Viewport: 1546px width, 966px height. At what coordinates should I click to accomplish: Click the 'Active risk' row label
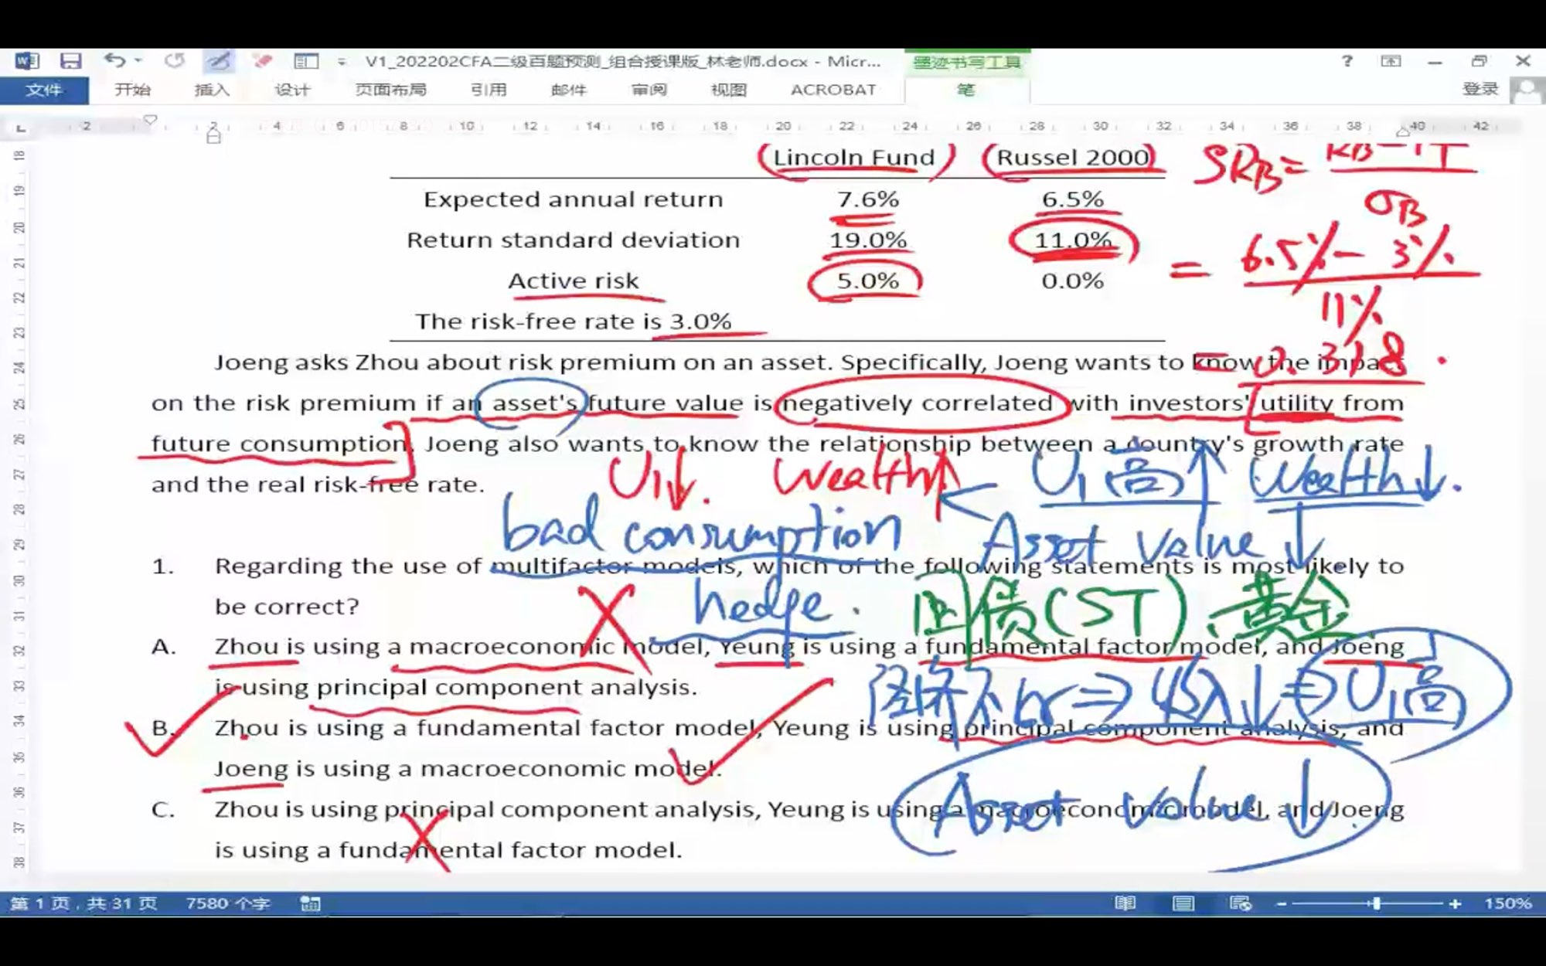point(573,281)
